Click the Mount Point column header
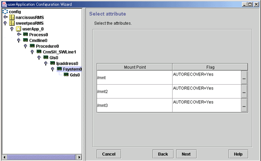Viewport: 261px width, 161px height. pos(135,67)
